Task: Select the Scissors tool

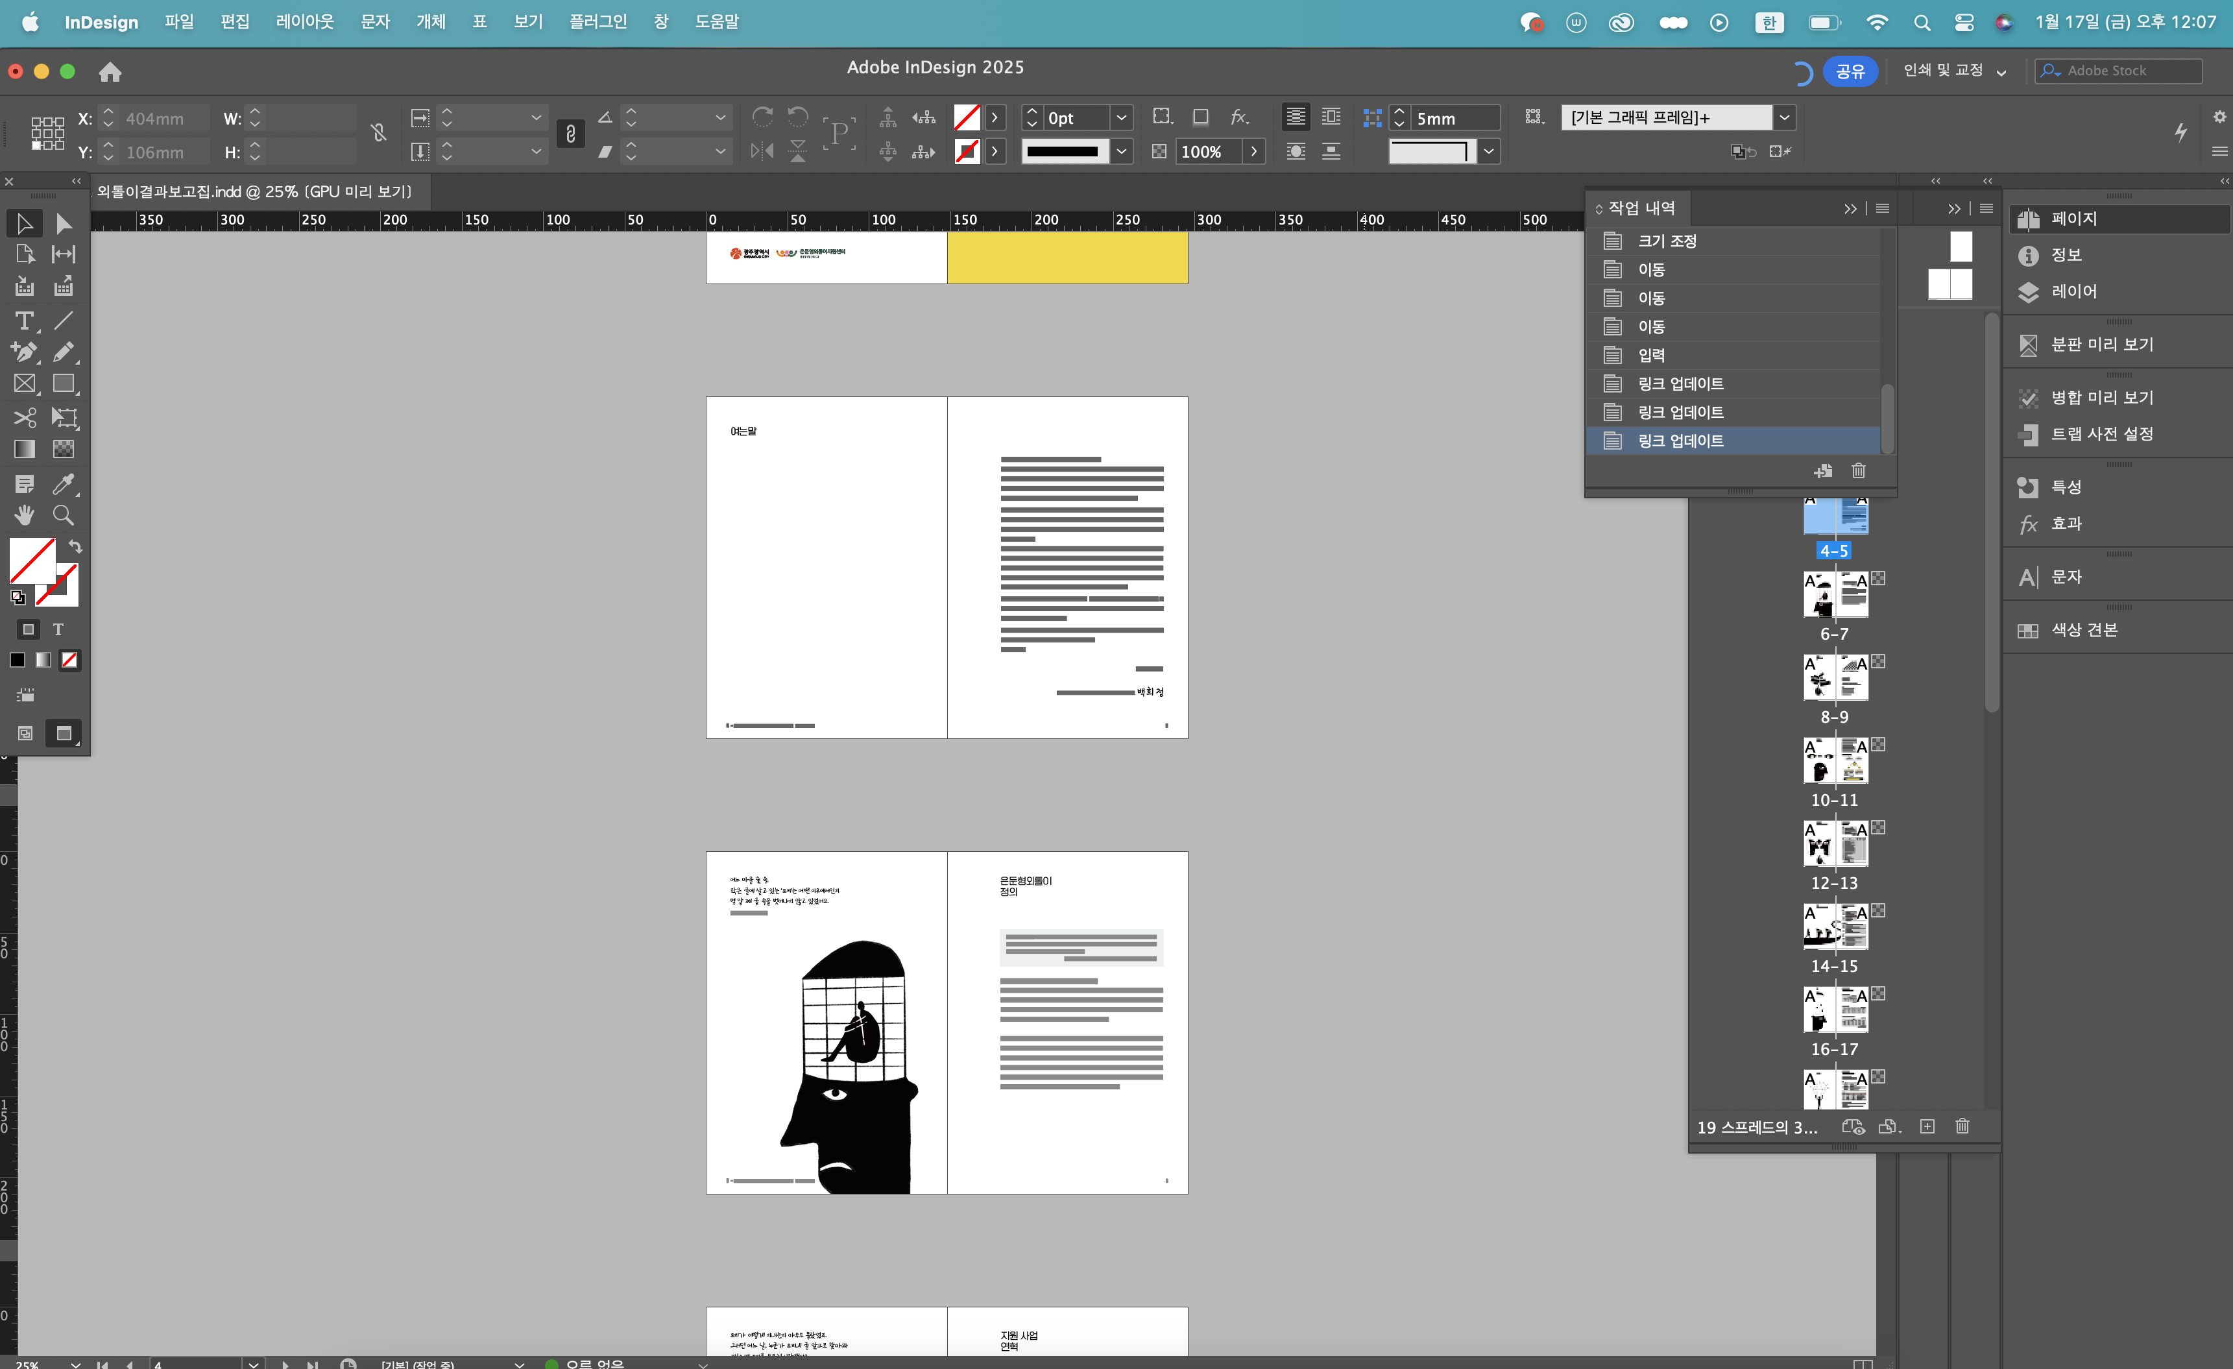Action: [25, 417]
